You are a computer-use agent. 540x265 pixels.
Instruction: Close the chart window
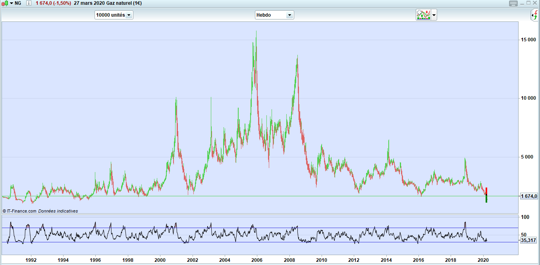point(535,3)
